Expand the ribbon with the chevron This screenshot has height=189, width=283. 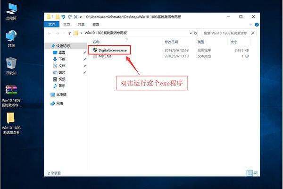point(251,25)
